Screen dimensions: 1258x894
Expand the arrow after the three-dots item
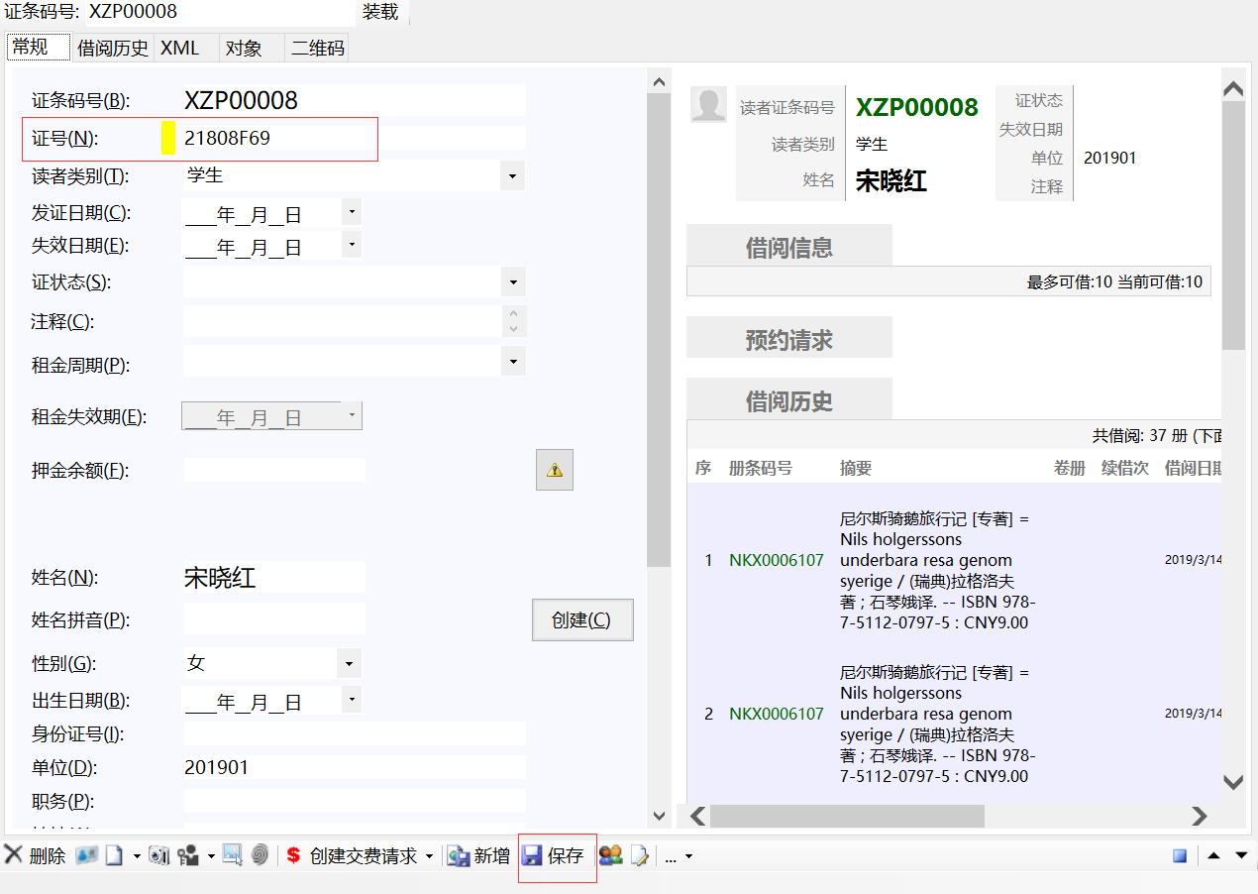pos(689,856)
